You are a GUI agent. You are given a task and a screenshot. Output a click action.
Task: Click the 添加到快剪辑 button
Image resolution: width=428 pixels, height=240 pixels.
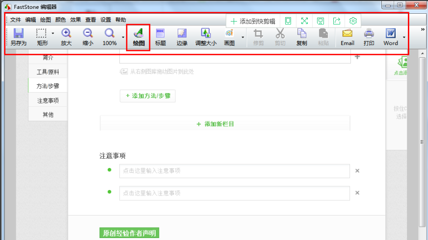[253, 21]
